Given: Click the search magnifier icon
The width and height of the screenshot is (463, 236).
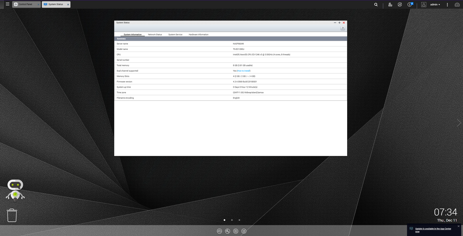Looking at the screenshot, I should 376,5.
